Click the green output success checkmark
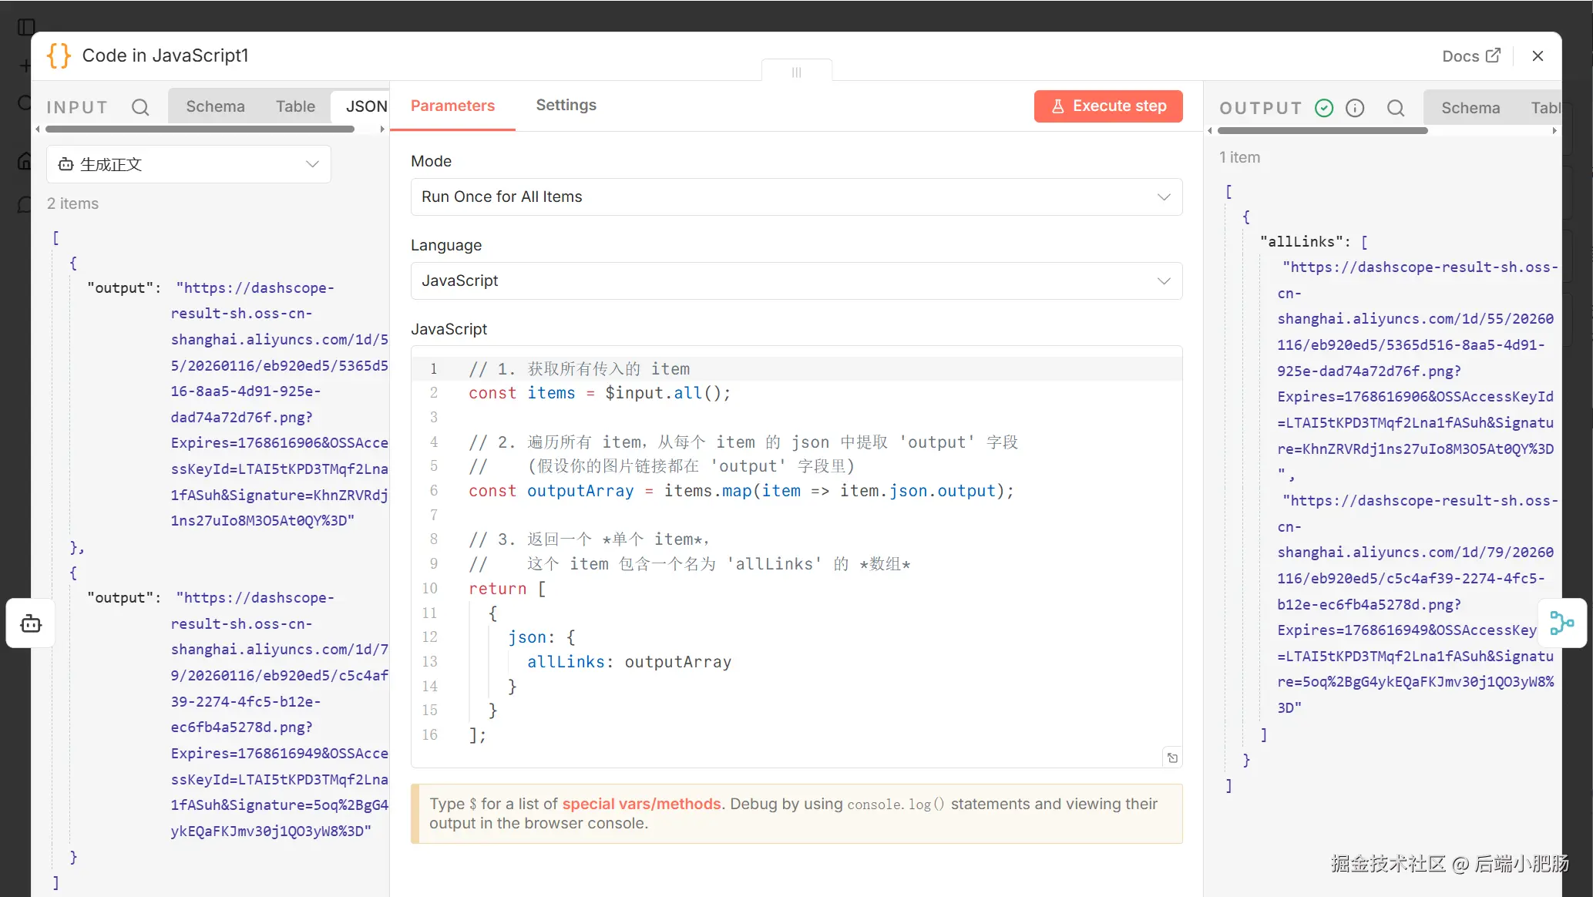Viewport: 1593px width, 897px height. 1324,108
